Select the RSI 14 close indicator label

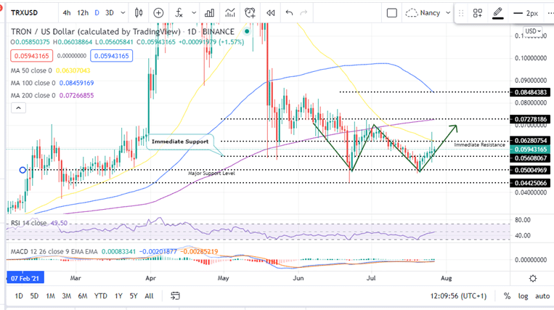coord(28,223)
